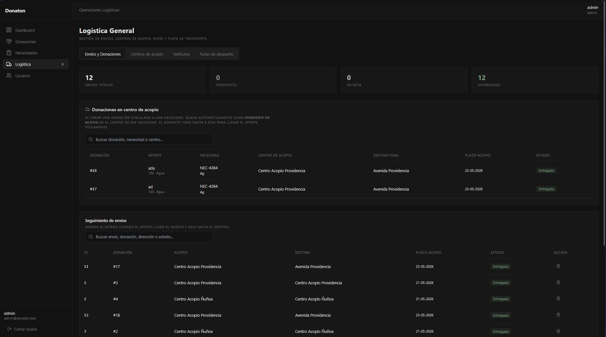Open the Rutas de despacho tab
606x337 pixels.
(x=217, y=54)
